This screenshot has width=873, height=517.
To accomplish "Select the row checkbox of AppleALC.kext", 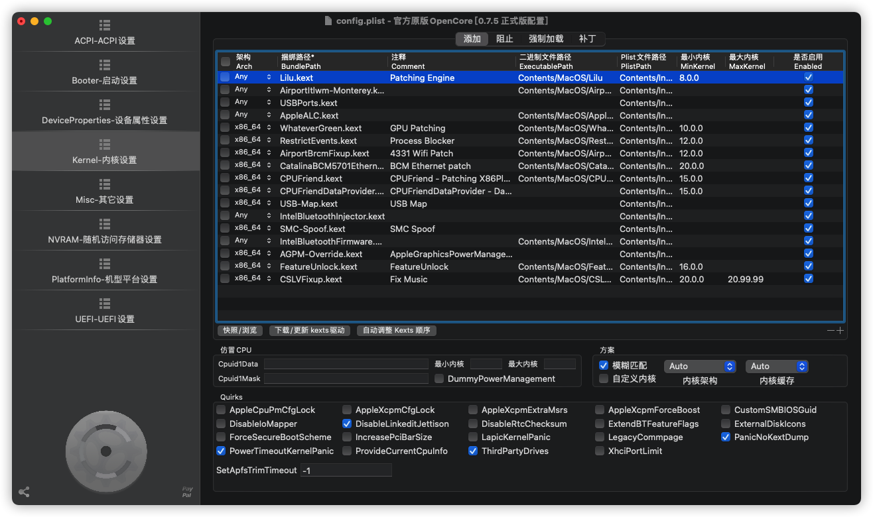I will click(225, 115).
